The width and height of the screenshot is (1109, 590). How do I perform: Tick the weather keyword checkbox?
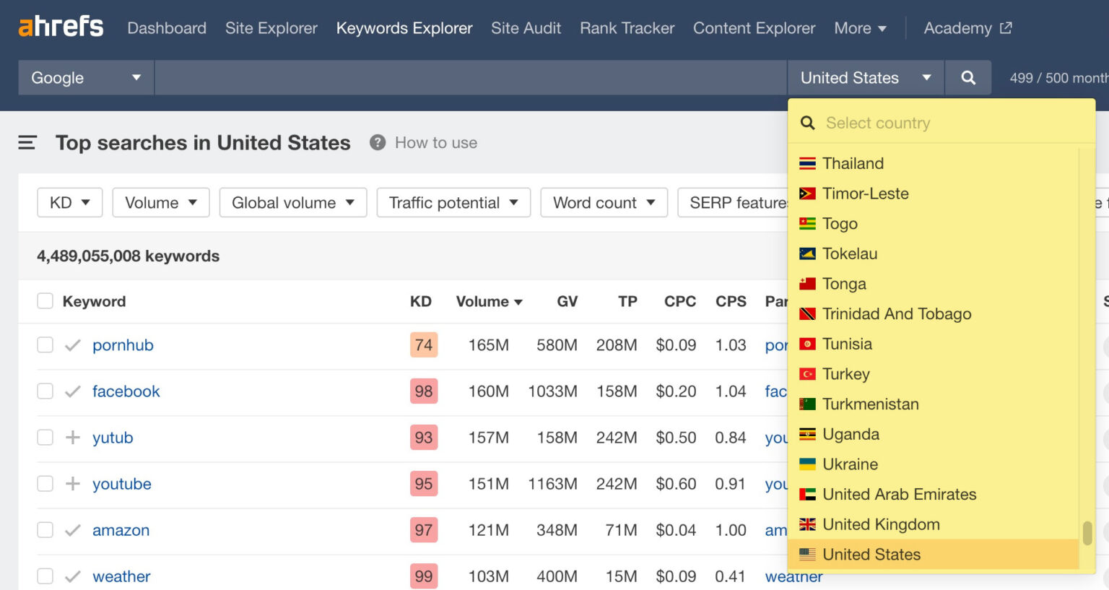[45, 576]
